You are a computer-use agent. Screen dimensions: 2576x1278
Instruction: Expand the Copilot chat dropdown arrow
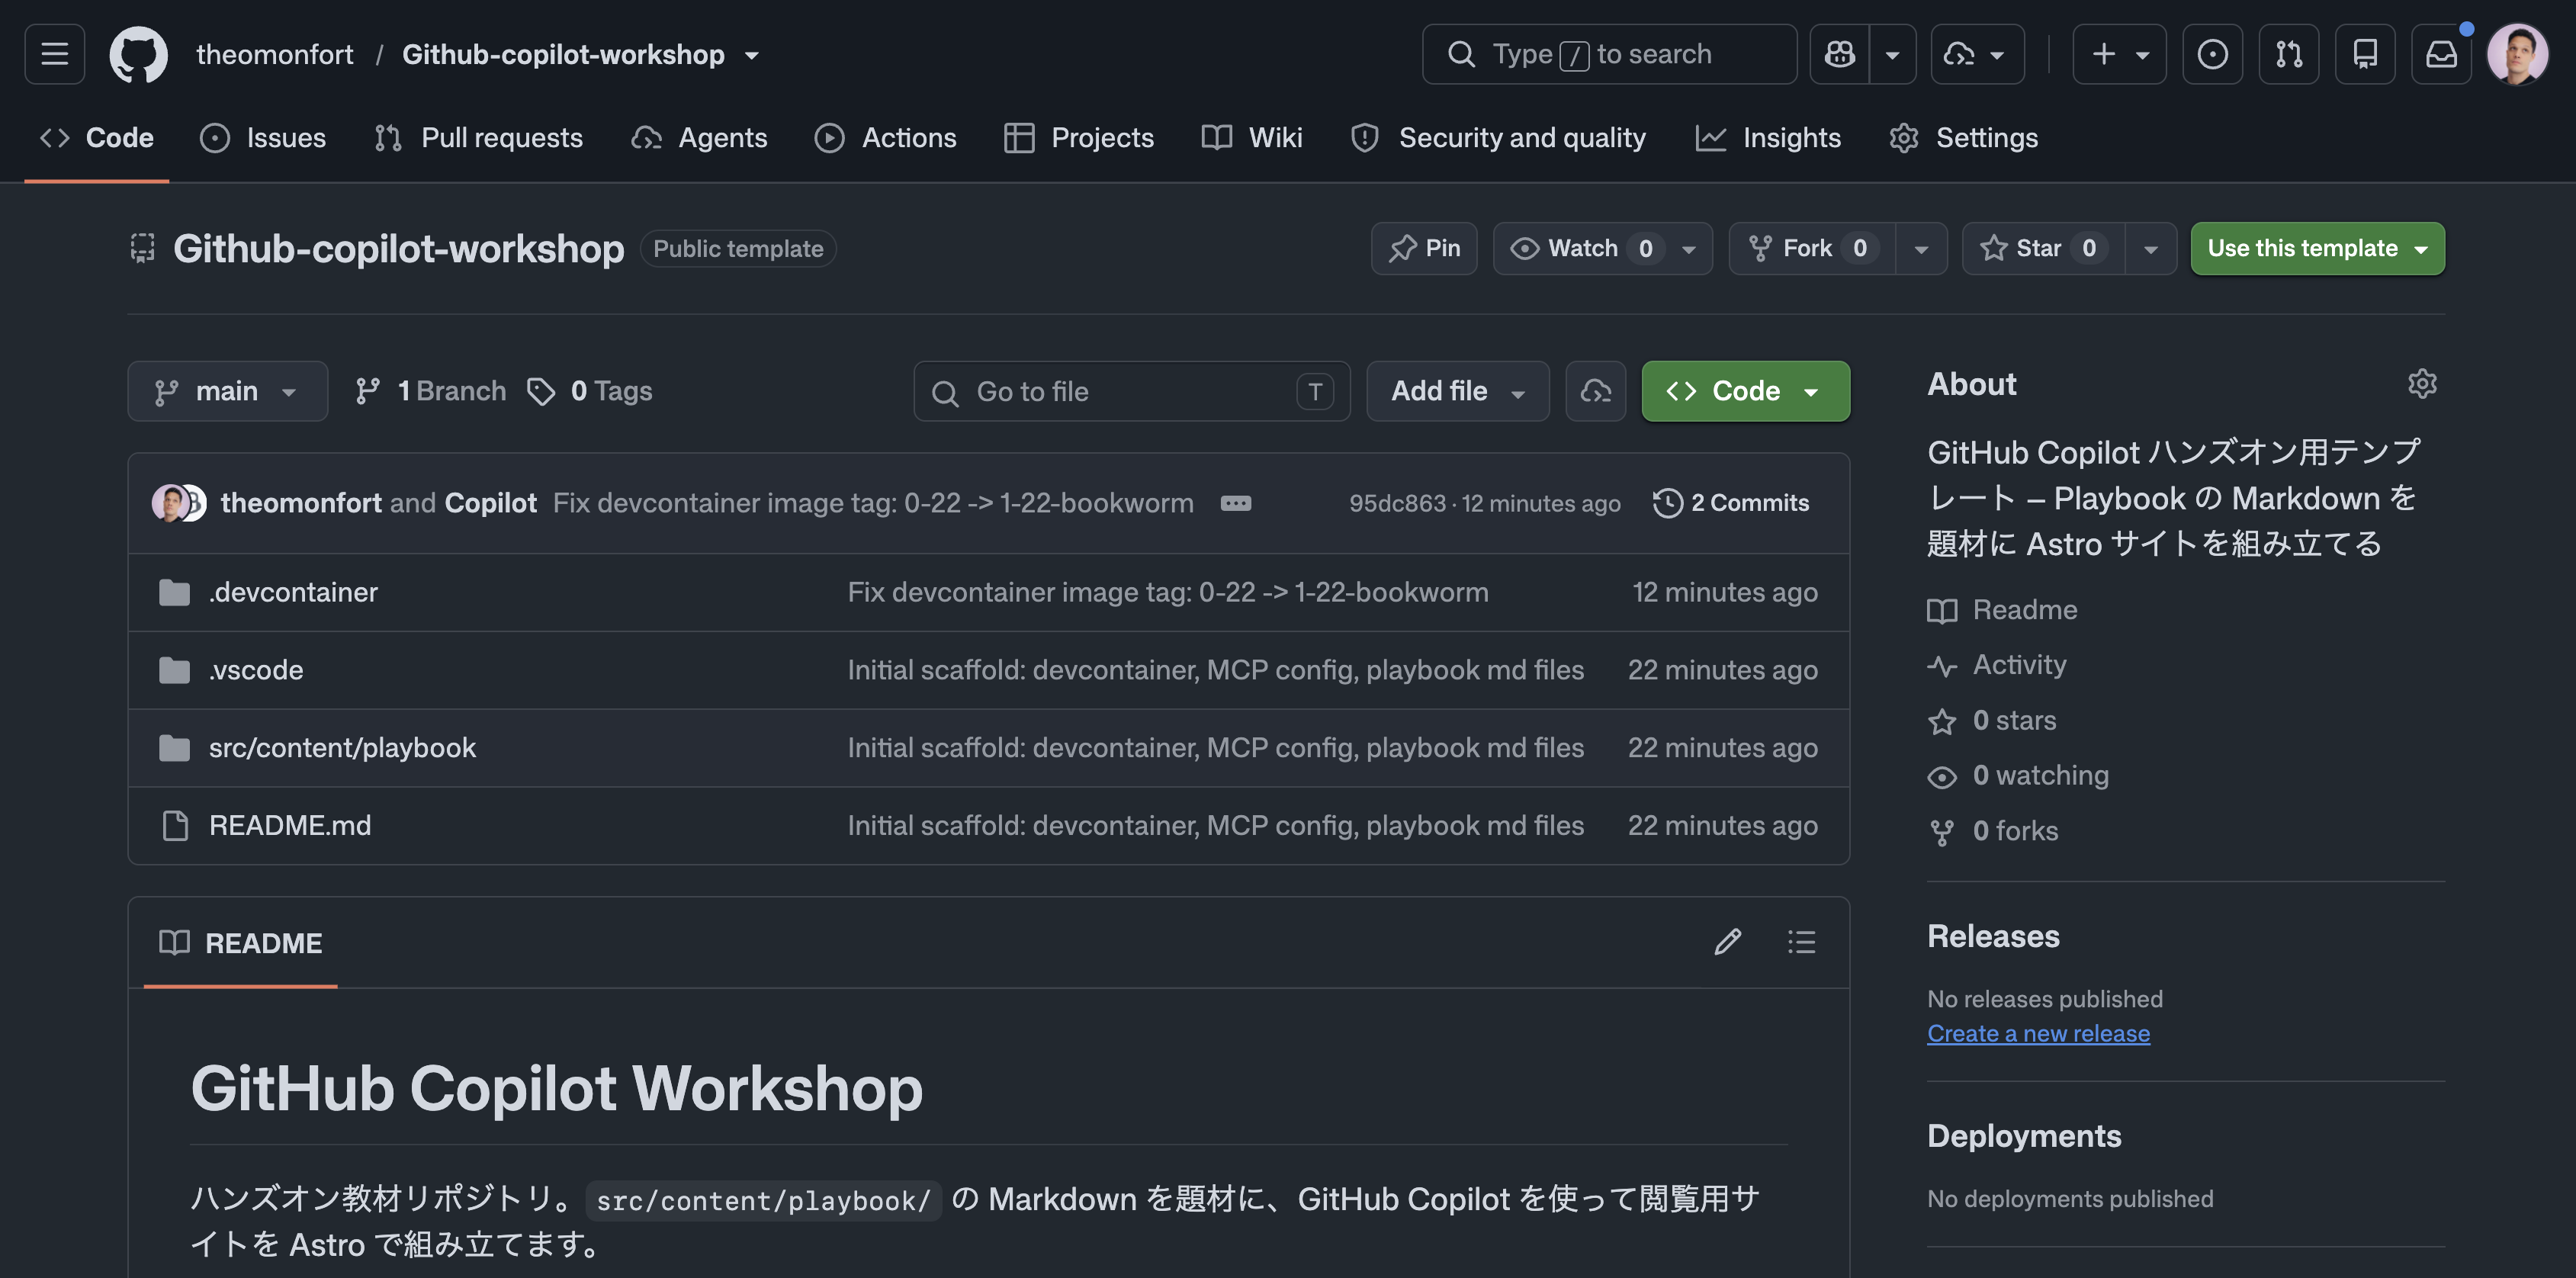click(x=1892, y=54)
